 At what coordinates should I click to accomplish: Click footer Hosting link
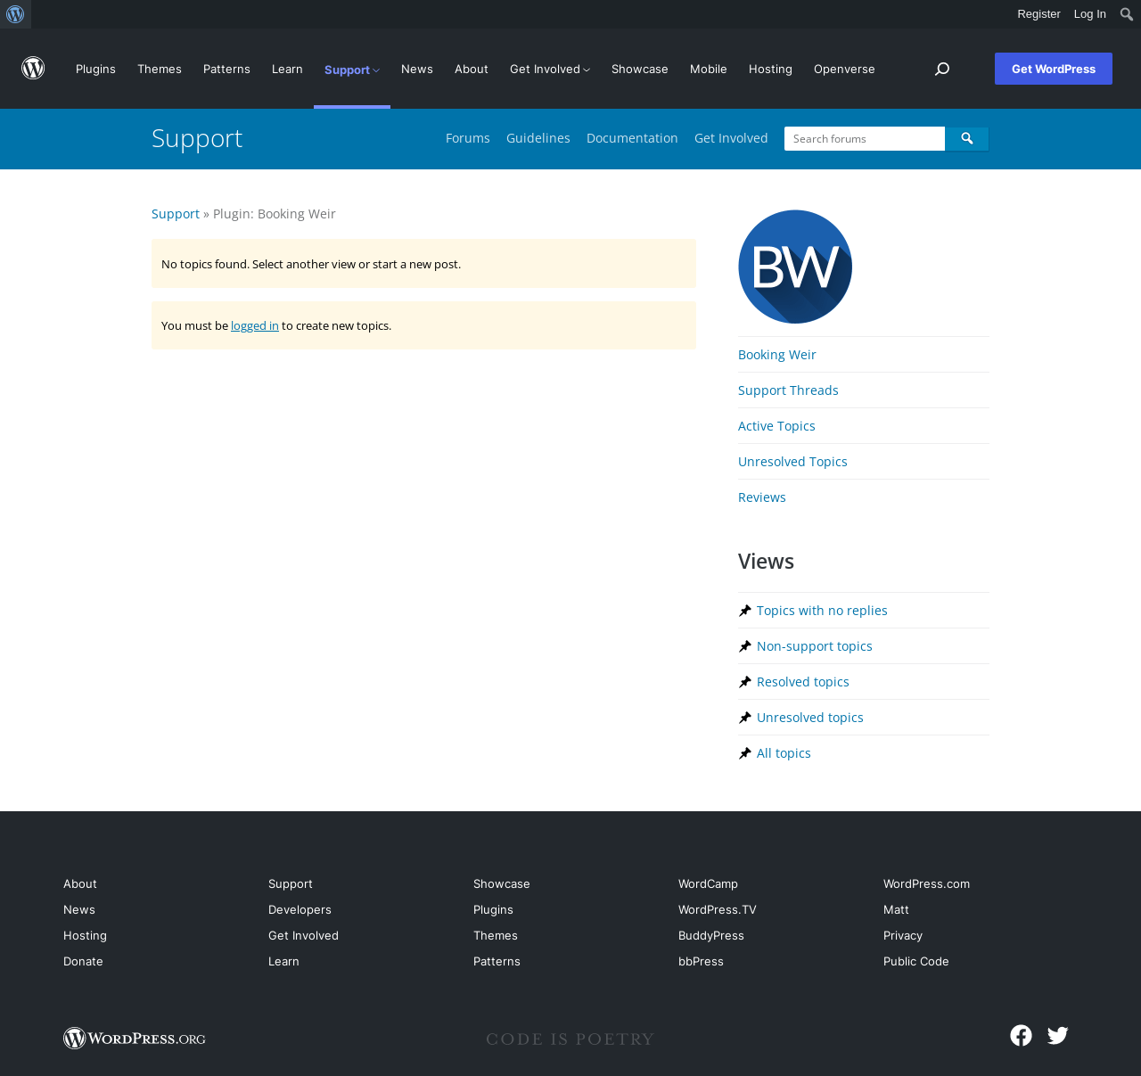pyautogui.click(x=85, y=936)
